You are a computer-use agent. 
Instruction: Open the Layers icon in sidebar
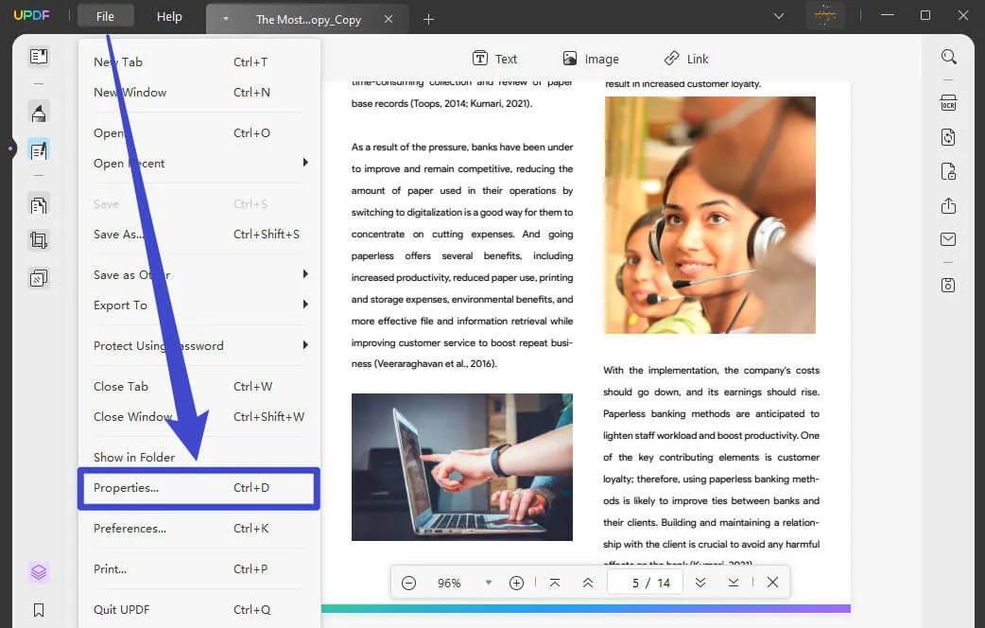tap(39, 572)
